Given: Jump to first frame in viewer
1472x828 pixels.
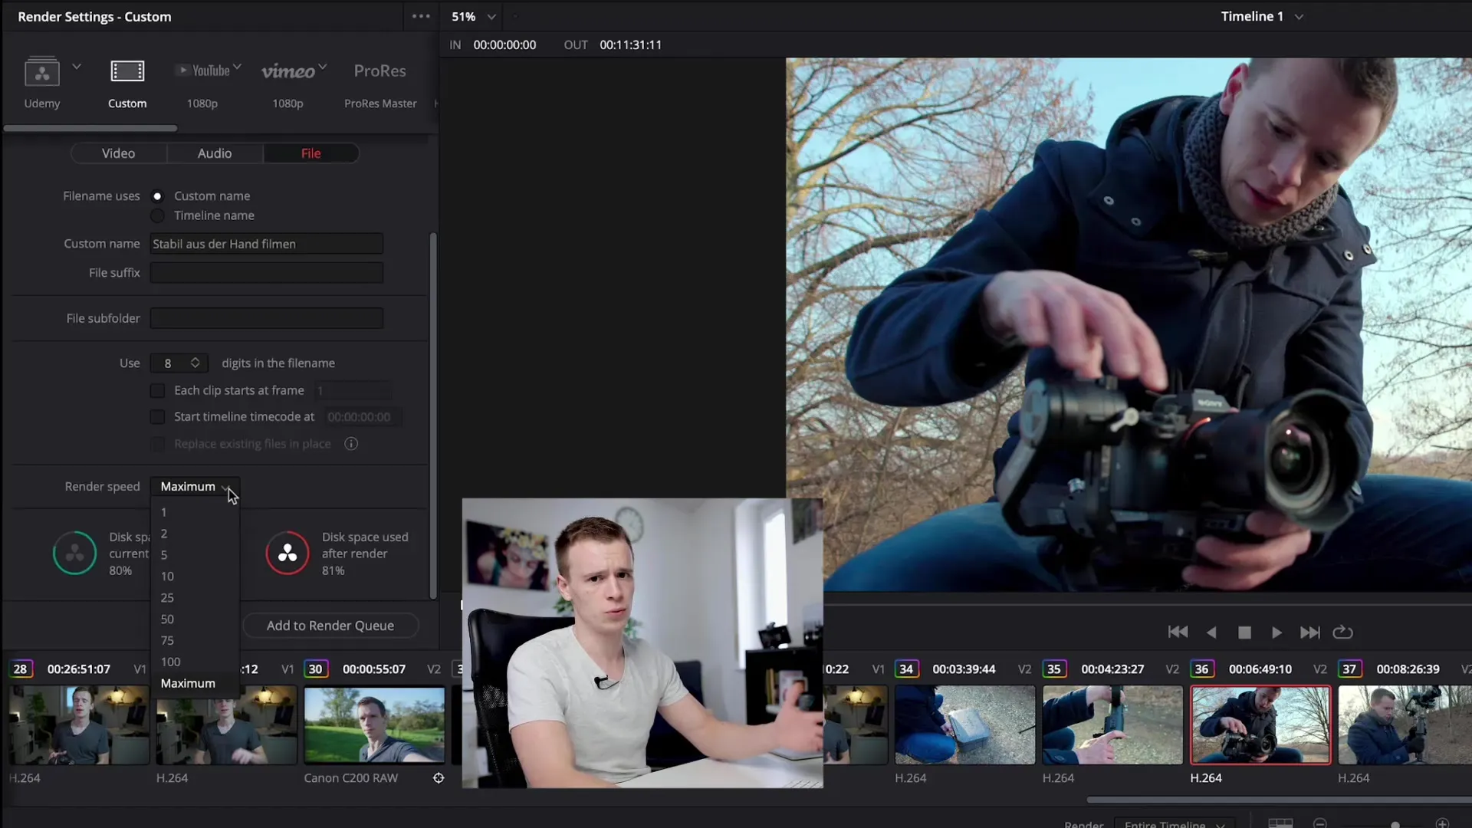Looking at the screenshot, I should tap(1178, 632).
